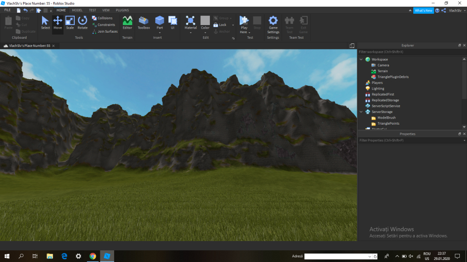Toggle Join Surfaces option

coord(107,32)
